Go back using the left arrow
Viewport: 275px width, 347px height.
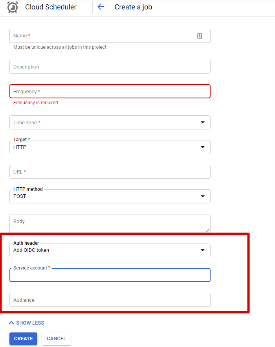click(x=101, y=7)
